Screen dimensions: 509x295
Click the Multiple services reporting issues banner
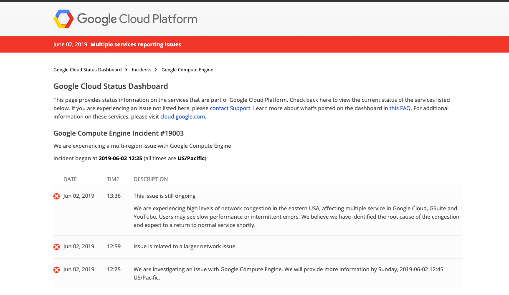pyautogui.click(x=136, y=44)
